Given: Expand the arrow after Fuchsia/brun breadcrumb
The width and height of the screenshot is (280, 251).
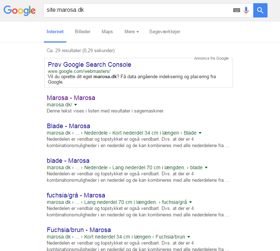Looking at the screenshot, I should pos(189,237).
